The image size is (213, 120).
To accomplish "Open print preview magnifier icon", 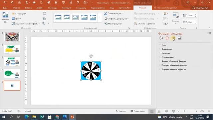I will coord(71,2).
